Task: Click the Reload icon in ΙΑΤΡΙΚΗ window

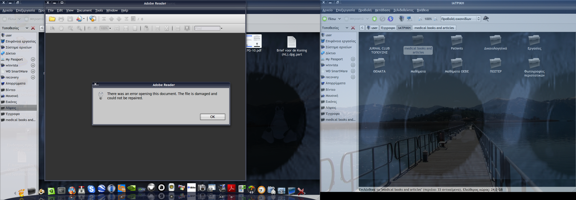Action: tap(390, 19)
